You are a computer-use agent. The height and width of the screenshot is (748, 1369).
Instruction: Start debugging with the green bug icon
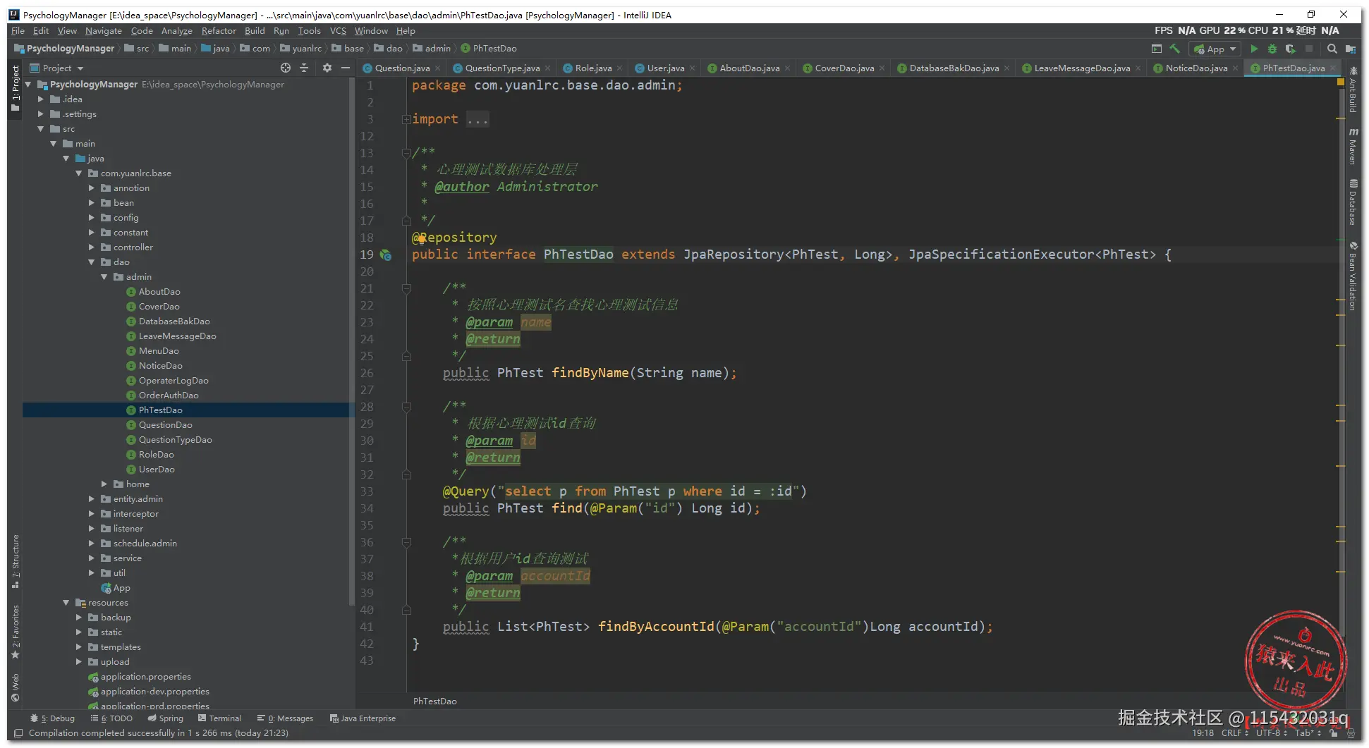(1272, 49)
